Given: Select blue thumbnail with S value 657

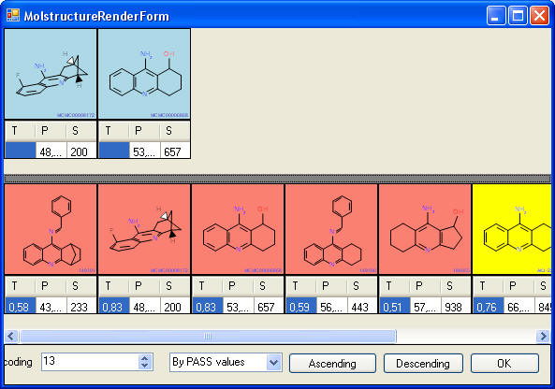Looking at the screenshot, I should (144, 74).
